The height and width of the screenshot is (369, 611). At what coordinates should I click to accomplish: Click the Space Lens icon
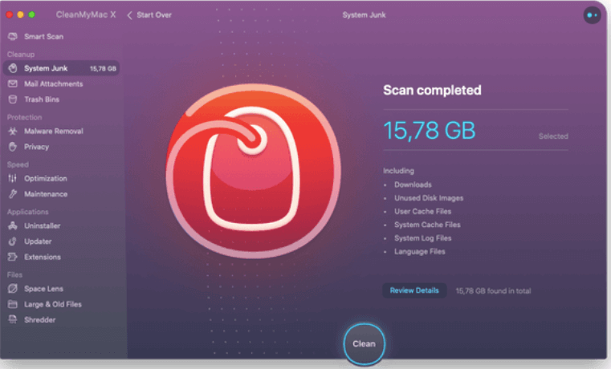pyautogui.click(x=13, y=289)
